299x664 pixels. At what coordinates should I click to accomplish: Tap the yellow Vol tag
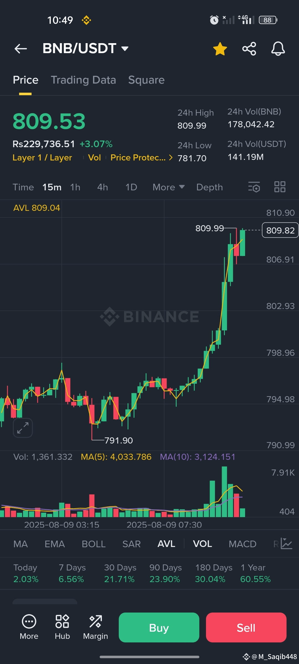(94, 157)
